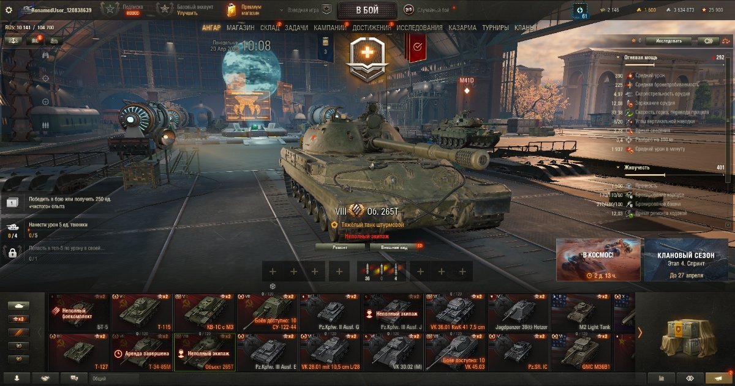Open the contacts icon in the bottom bar
735x386 pixels.
click(x=16, y=379)
